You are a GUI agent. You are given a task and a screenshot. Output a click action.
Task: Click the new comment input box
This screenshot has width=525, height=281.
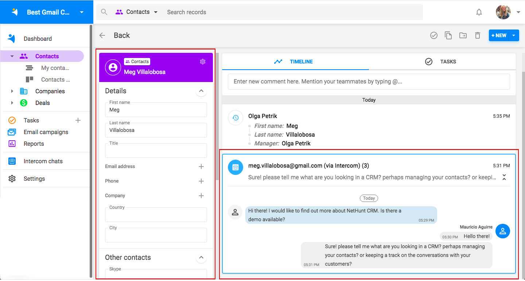click(x=369, y=82)
